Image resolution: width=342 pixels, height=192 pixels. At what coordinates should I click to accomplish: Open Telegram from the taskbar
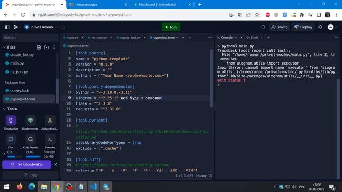106,187
